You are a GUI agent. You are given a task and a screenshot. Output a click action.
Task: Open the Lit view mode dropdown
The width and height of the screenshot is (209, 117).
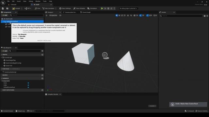pyautogui.click(x=60, y=15)
